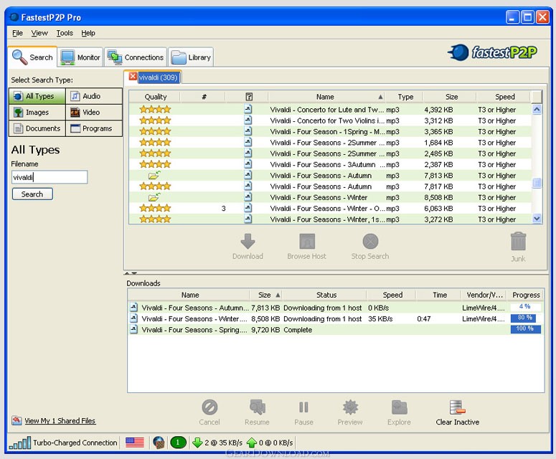556x459 pixels.
Task: Select Vivaldi - Concerto for Lute result row
Action: [x=330, y=110]
